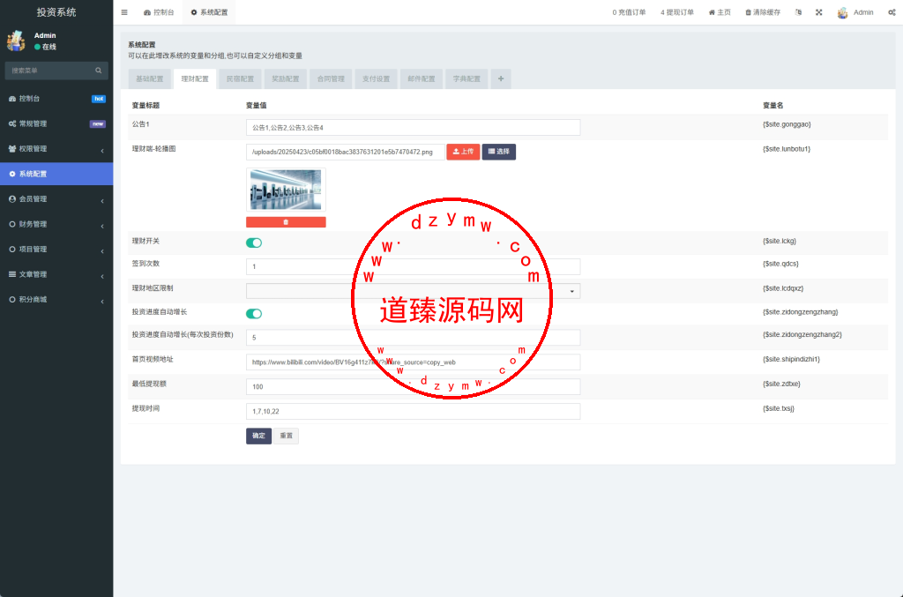Delete the carousel image via trash bar
The height and width of the screenshot is (597, 903).
tap(286, 222)
